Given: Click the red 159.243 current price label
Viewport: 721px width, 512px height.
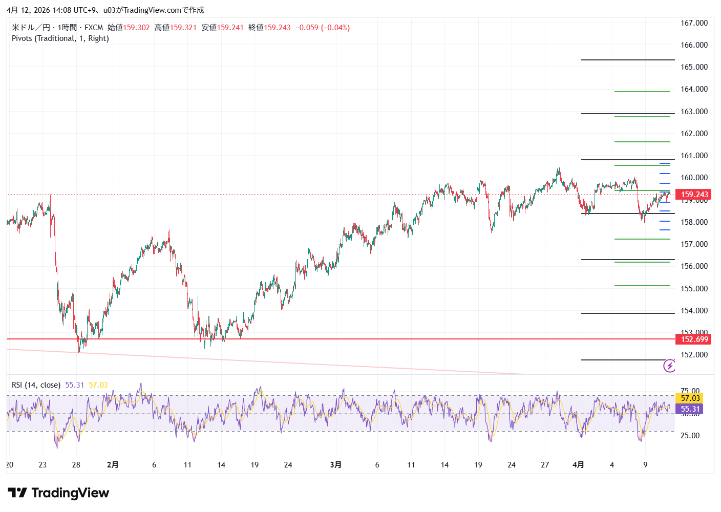Looking at the screenshot, I should click(694, 195).
